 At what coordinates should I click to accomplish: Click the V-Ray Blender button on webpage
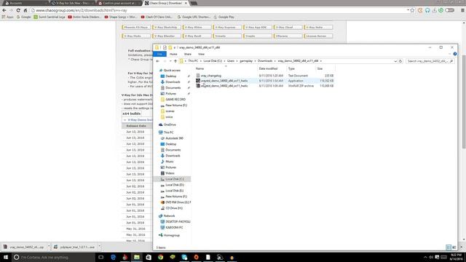tap(167, 36)
